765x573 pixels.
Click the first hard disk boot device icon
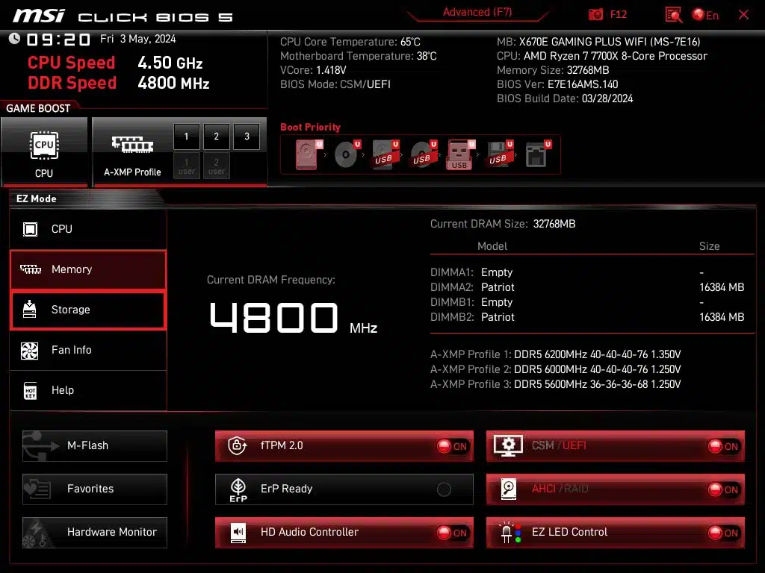tap(307, 154)
